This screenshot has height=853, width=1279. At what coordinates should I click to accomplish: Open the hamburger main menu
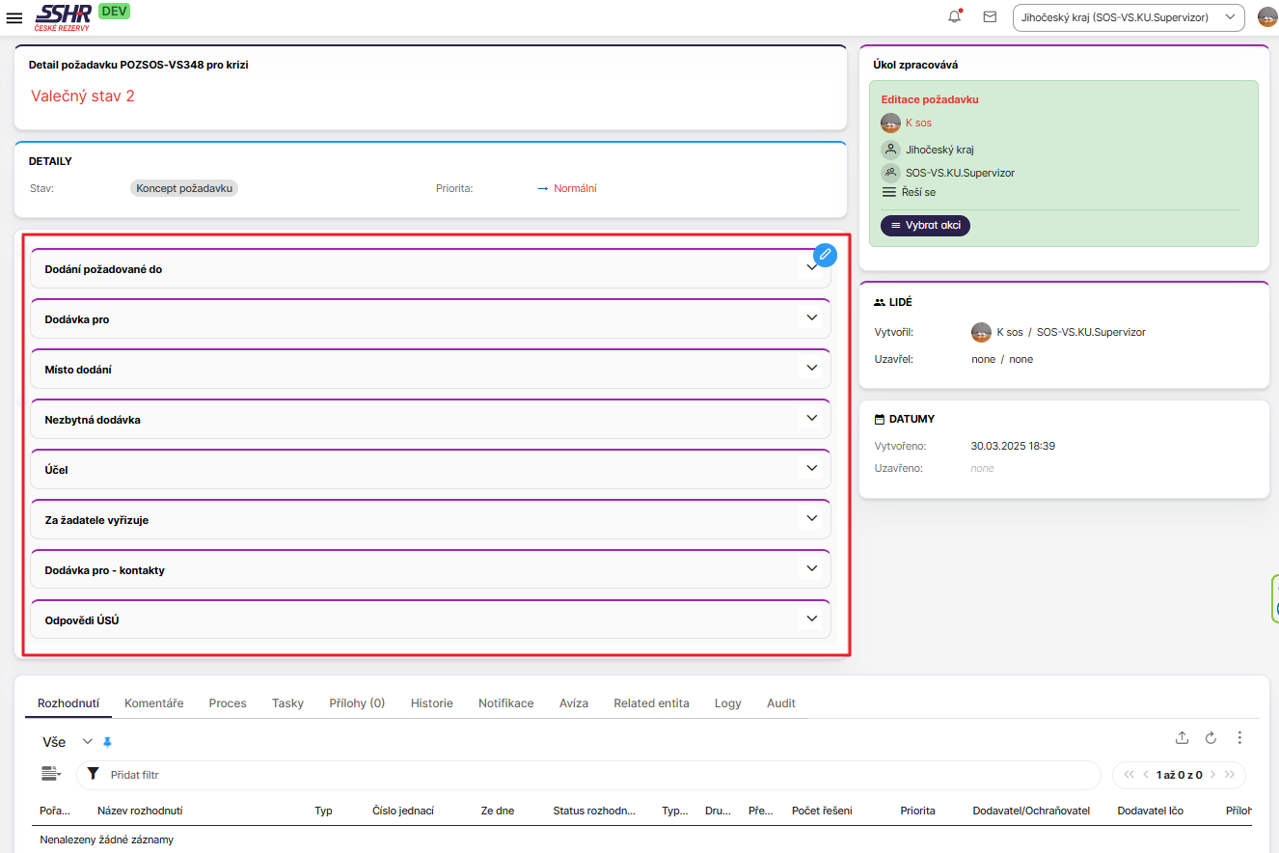pyautogui.click(x=14, y=17)
